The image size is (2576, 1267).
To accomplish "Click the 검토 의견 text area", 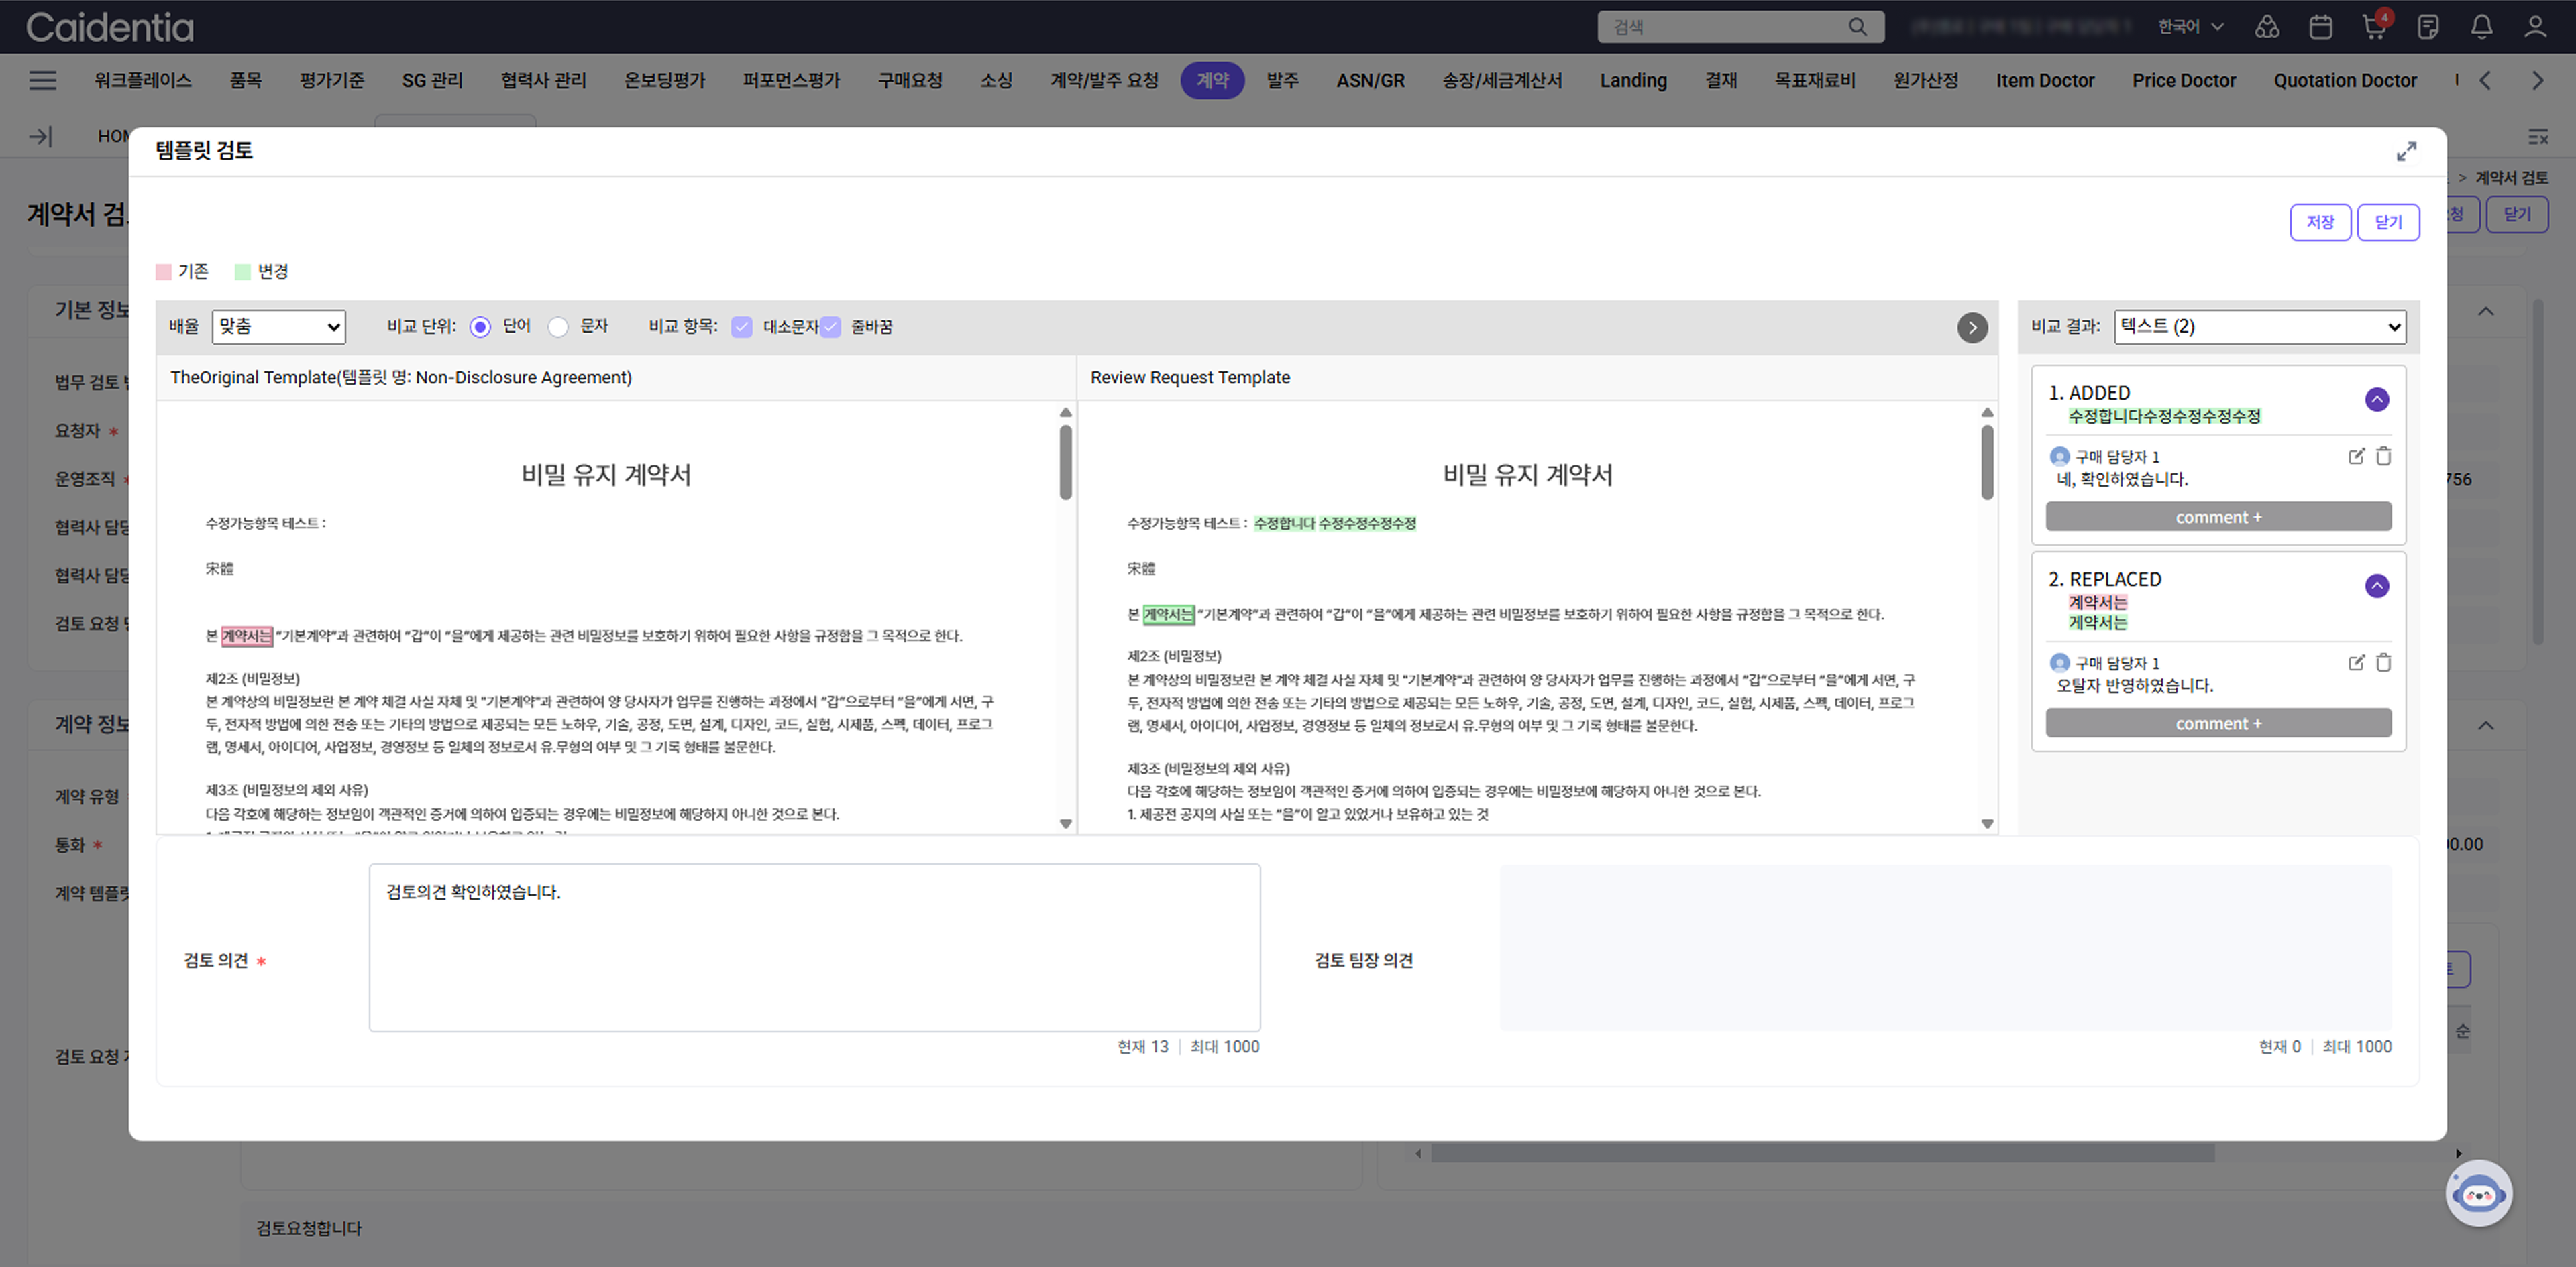I will coord(814,947).
